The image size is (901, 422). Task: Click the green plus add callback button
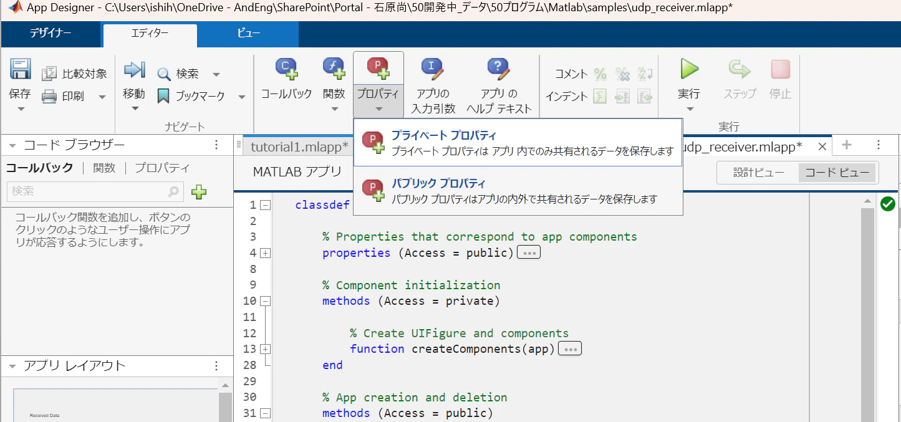(x=199, y=192)
